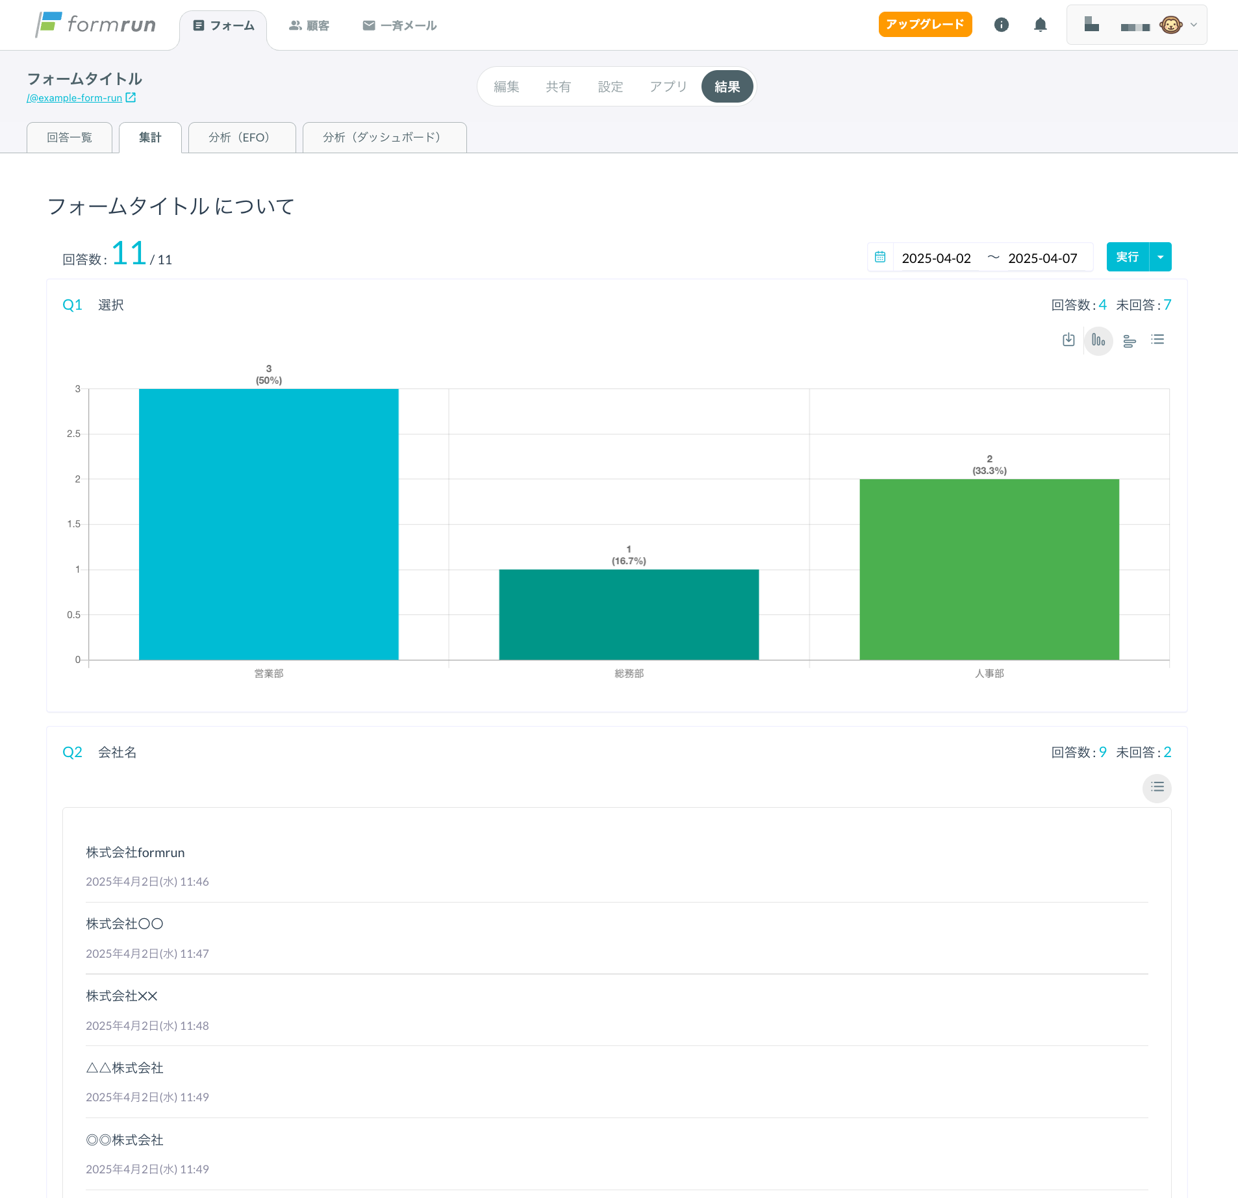Viewport: 1238px width, 1198px height.
Task: Click the 総務部 teal bar
Action: coord(629,615)
